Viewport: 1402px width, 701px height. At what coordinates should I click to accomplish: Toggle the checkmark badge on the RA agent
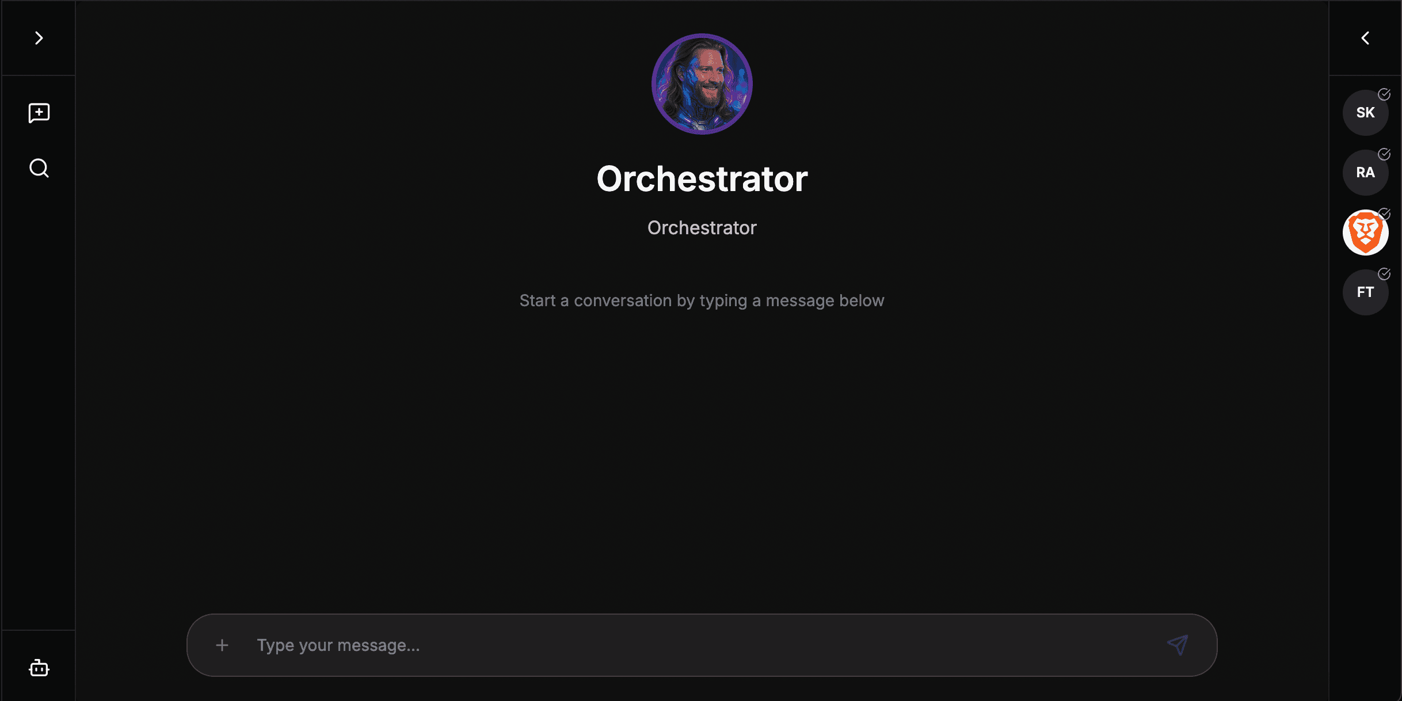coord(1384,154)
